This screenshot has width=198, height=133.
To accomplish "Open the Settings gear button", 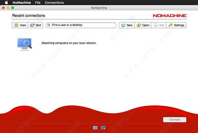I will pyautogui.click(x=176, y=25).
